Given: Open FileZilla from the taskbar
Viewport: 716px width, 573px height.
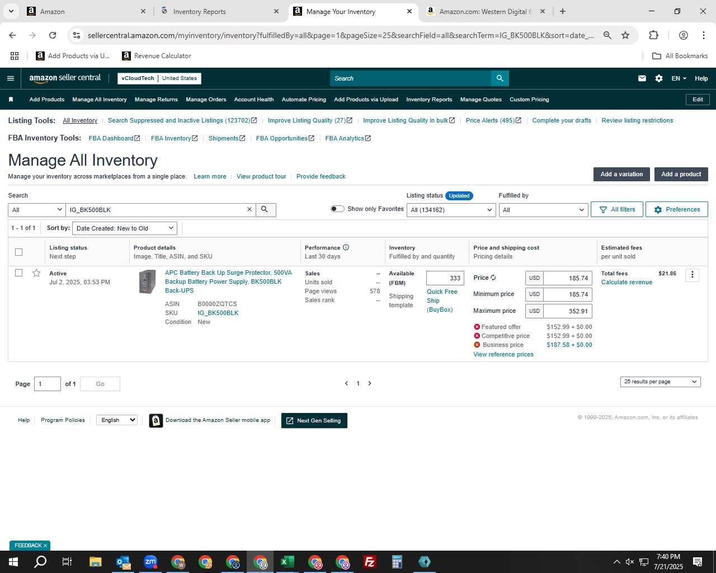Looking at the screenshot, I should click(x=369, y=562).
